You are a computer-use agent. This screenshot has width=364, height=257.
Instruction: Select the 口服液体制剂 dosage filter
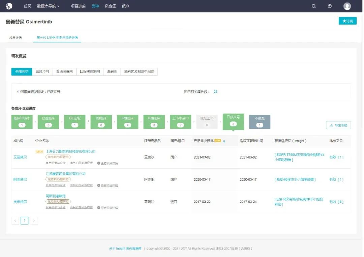pyautogui.click(x=90, y=72)
